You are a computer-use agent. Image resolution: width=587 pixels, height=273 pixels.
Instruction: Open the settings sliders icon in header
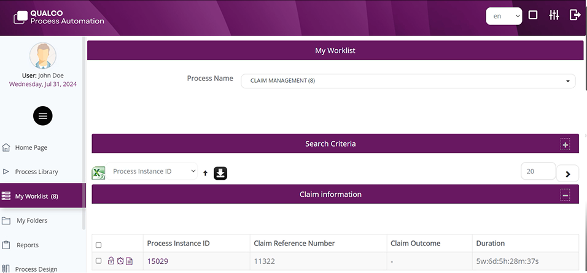click(x=554, y=15)
